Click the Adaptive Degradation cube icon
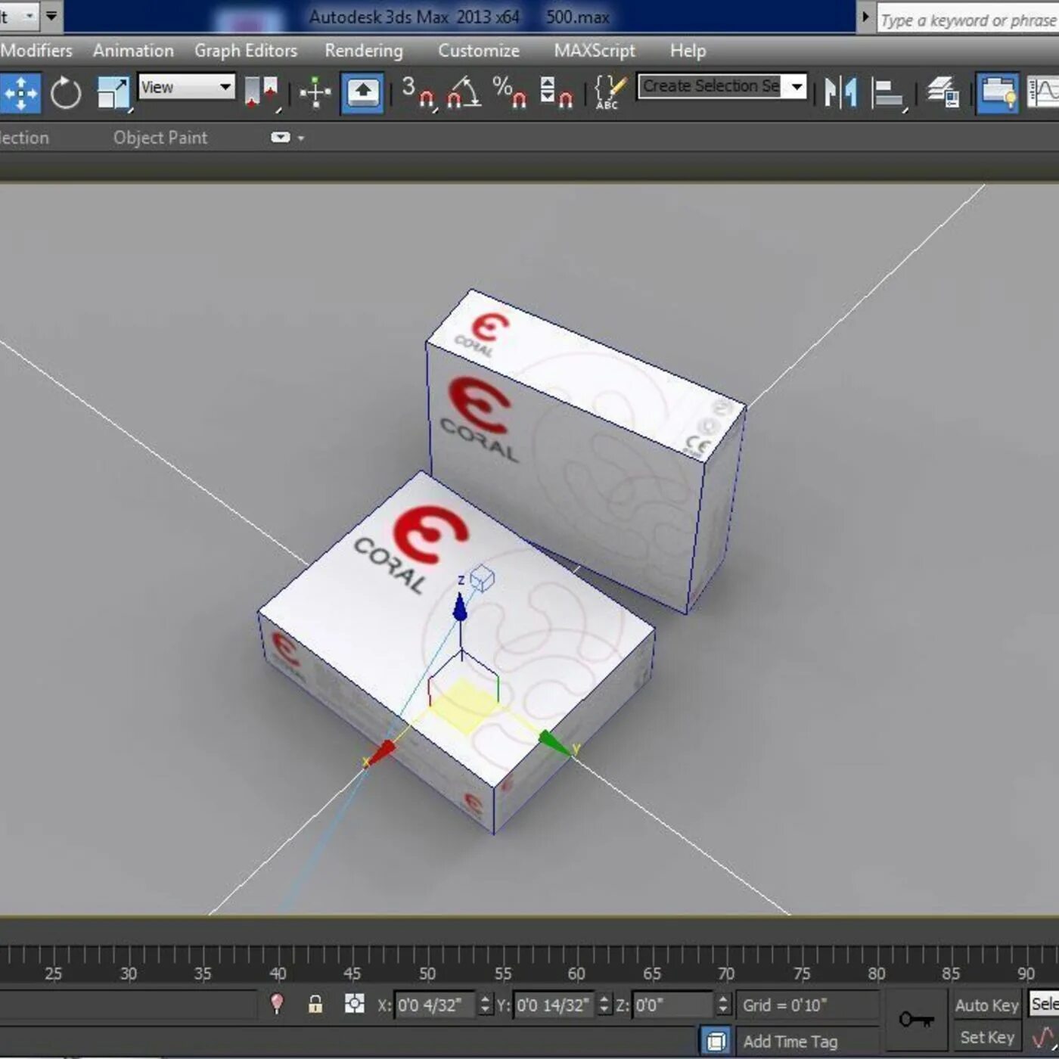 716,1041
